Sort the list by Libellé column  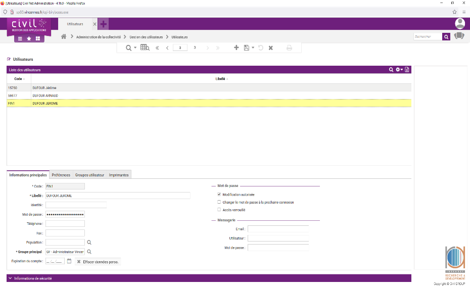click(220, 79)
